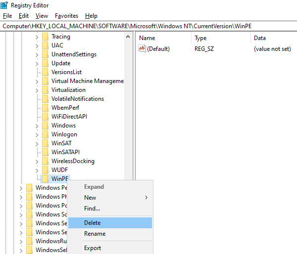
Task: Open the Favorites menu
Action: (66, 16)
